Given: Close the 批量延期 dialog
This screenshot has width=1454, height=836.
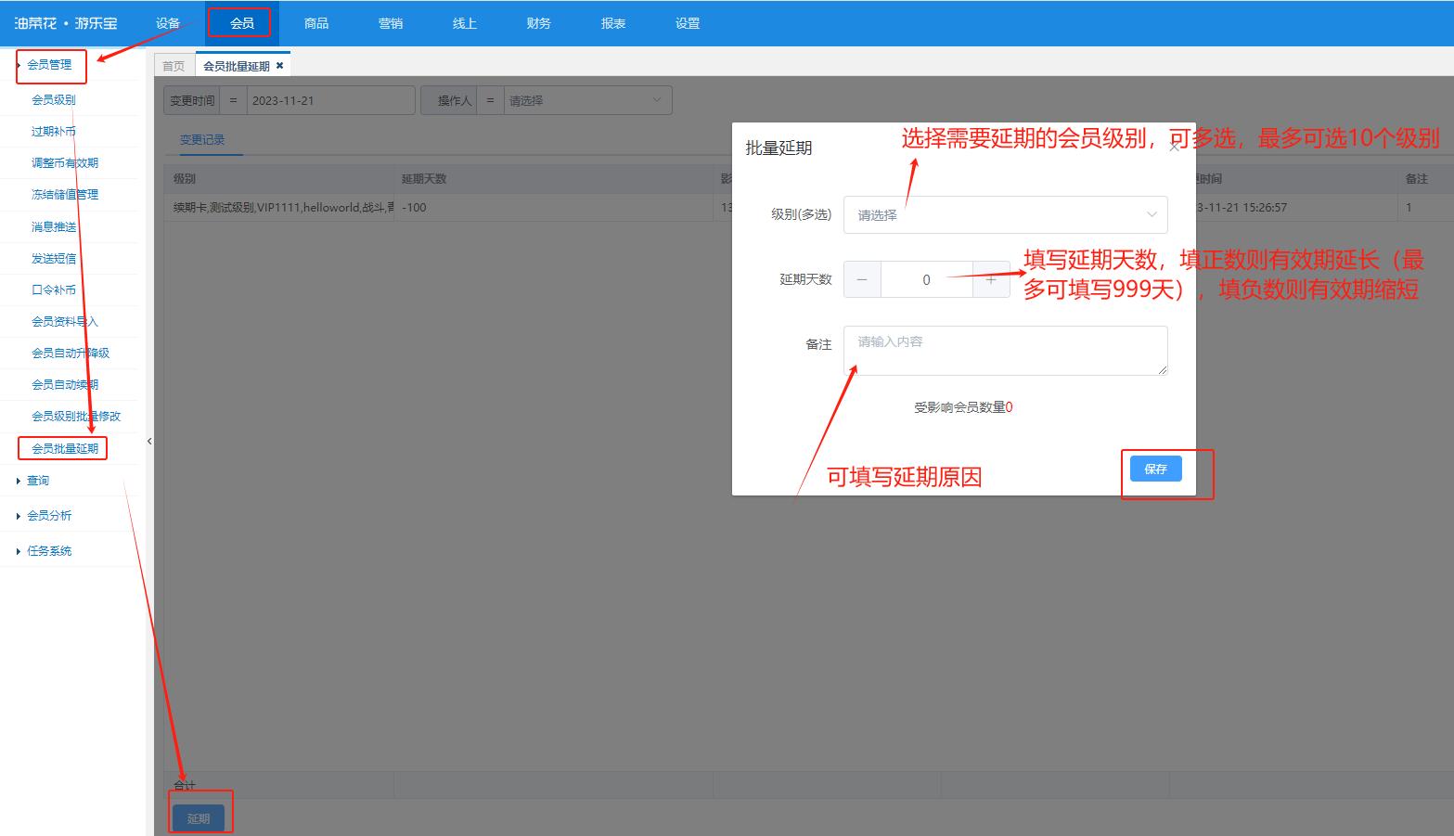Looking at the screenshot, I should point(1174,148).
